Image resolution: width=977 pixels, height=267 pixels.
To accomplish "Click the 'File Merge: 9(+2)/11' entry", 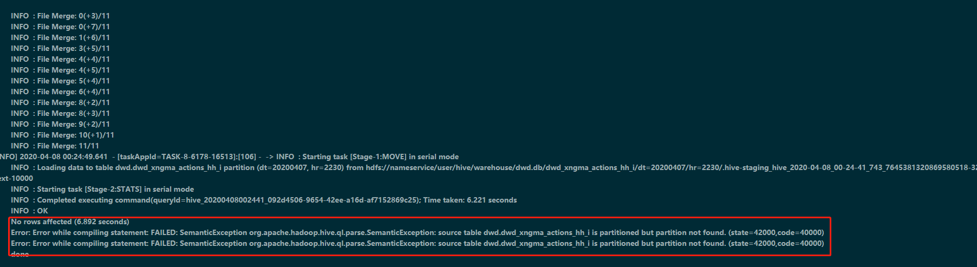I will coord(60,124).
